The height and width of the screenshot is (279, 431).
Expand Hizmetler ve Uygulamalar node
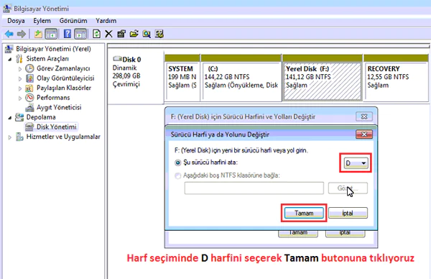(10, 137)
